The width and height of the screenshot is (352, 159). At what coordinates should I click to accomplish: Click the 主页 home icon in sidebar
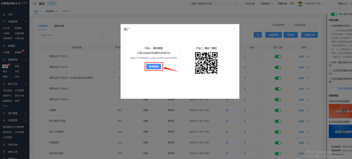(x=4, y=14)
